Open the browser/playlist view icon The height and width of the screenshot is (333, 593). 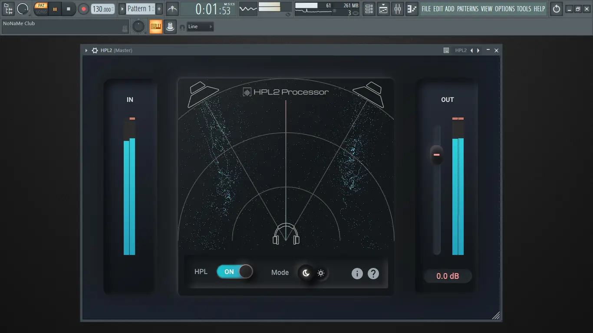tap(8, 9)
